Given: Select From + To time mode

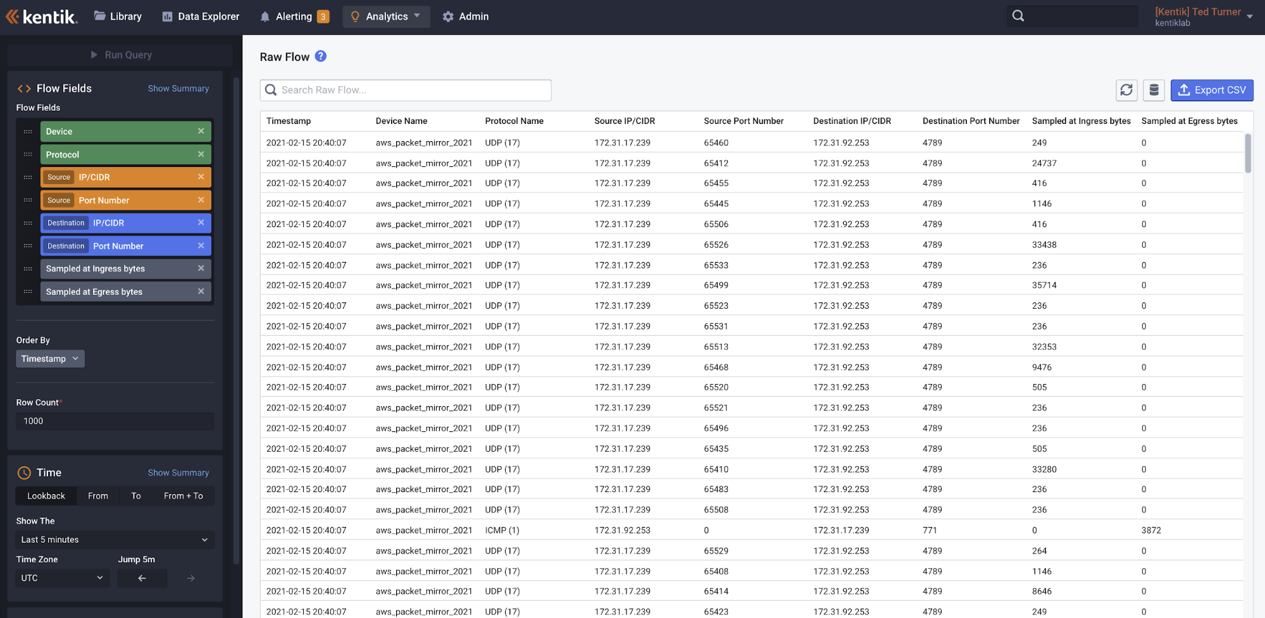Looking at the screenshot, I should click(x=184, y=496).
